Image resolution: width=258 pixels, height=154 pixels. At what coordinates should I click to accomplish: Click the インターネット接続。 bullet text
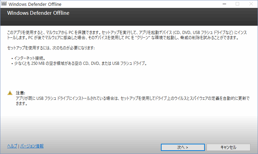(x=30, y=58)
